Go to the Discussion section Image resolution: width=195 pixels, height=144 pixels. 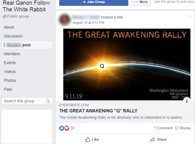coord(13,36)
